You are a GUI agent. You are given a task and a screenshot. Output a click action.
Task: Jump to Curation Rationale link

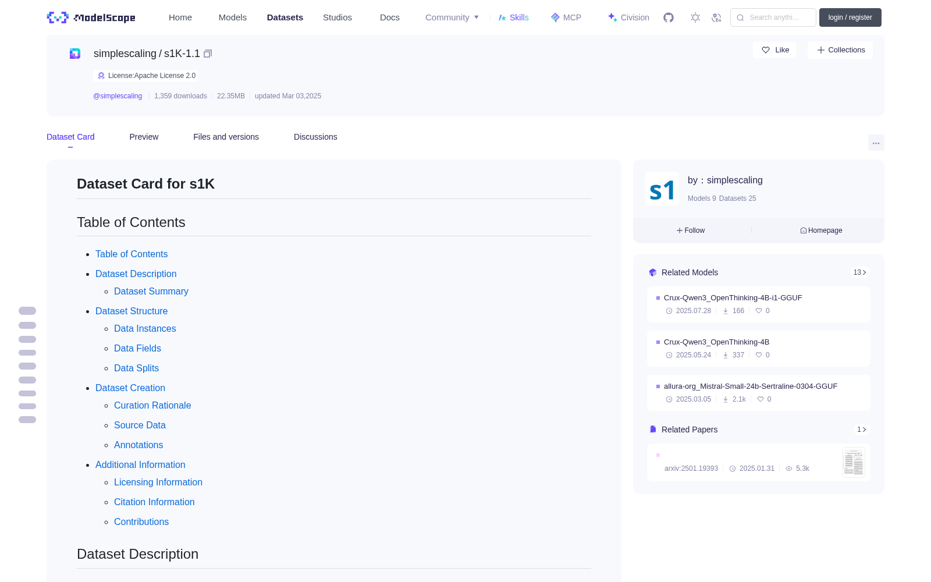[x=152, y=405]
